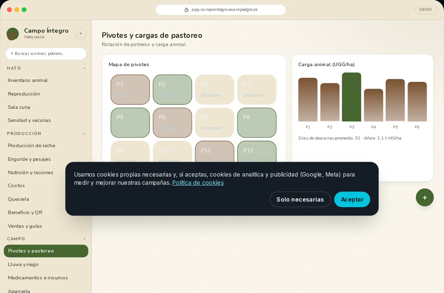Select Pivotes y pastoreo menu item
444x293 pixels.
[46, 251]
